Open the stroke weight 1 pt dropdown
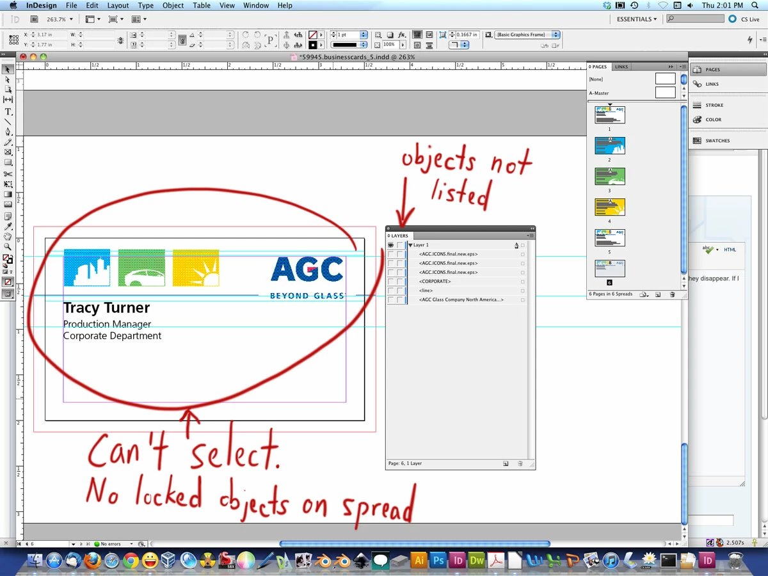 click(x=364, y=35)
